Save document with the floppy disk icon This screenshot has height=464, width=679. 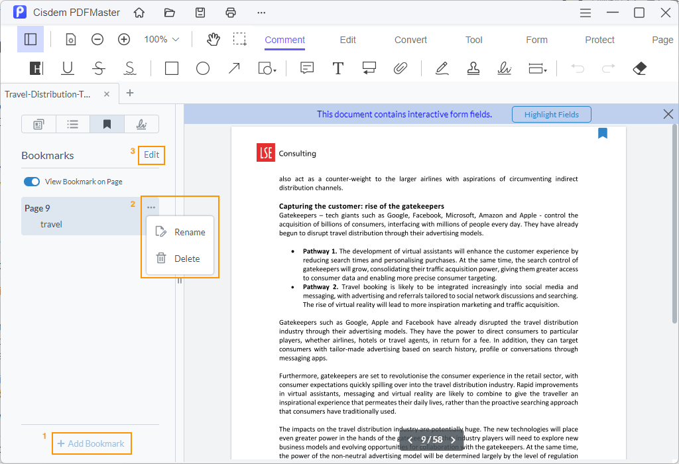coord(200,13)
